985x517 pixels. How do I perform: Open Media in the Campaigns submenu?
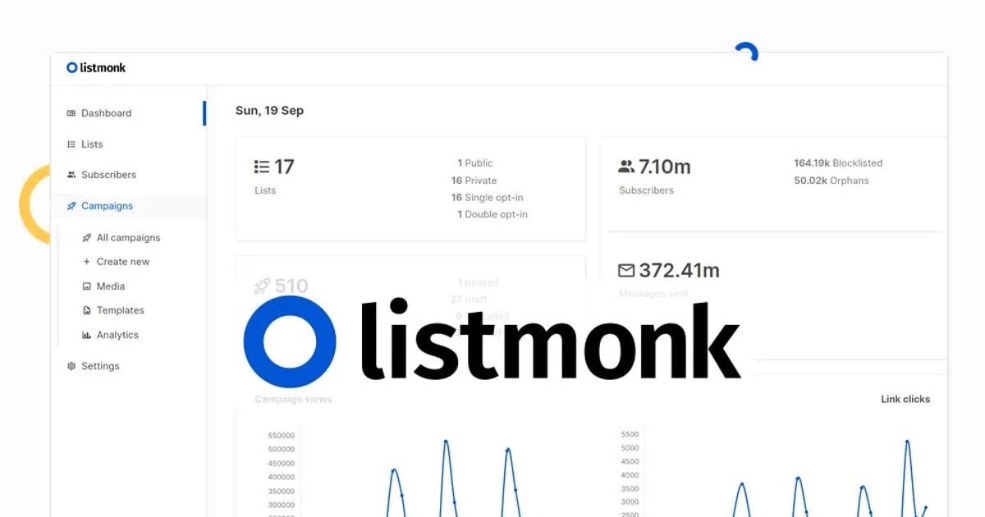tap(111, 286)
